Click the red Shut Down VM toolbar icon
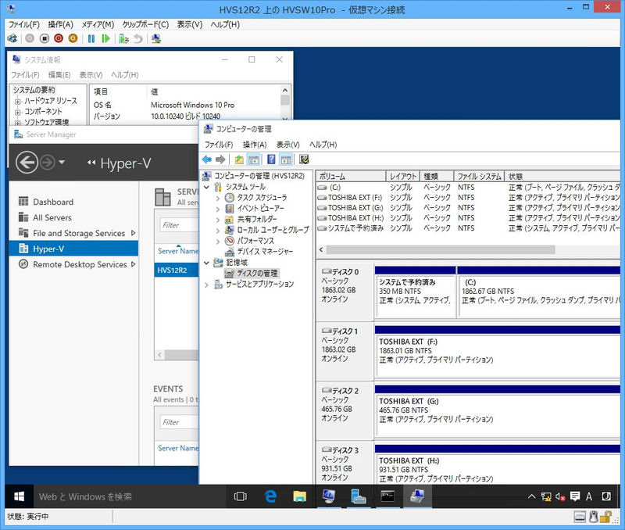This screenshot has width=625, height=530. pyautogui.click(x=59, y=38)
